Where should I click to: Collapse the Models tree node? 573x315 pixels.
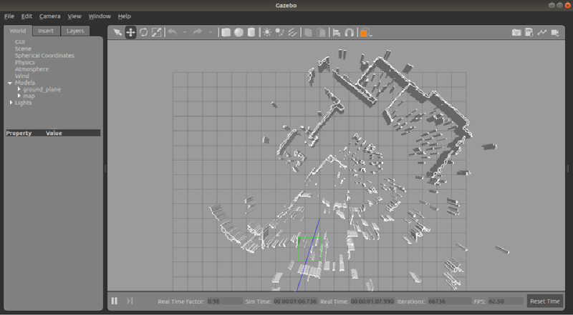pyautogui.click(x=10, y=83)
